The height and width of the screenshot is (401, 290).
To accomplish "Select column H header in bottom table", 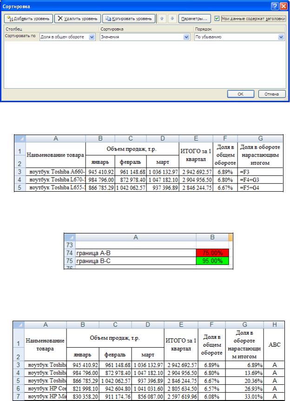I will click(274, 325).
